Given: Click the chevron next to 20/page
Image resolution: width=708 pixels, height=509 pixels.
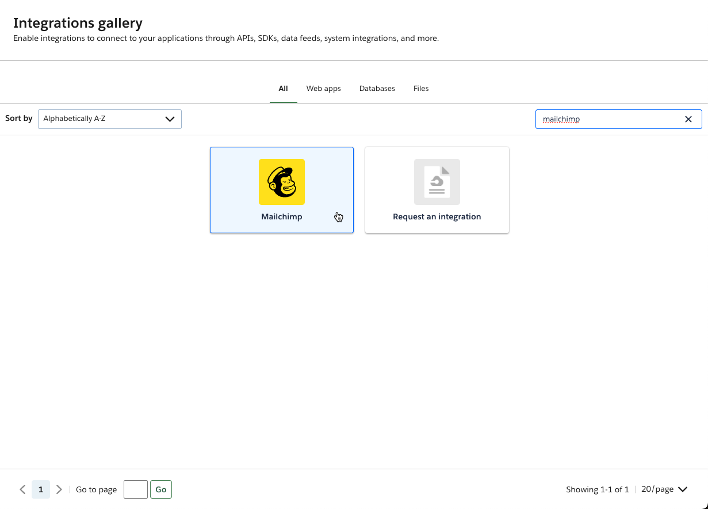Looking at the screenshot, I should (683, 489).
